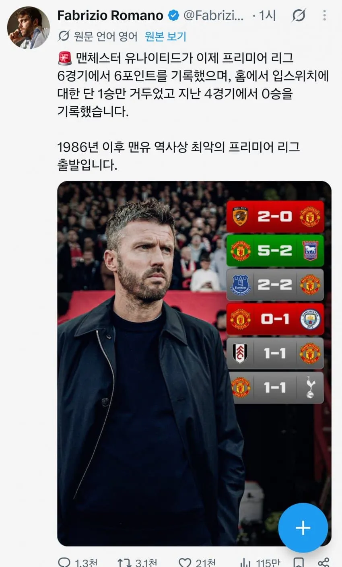Image resolution: width=342 pixels, height=567 pixels.
Task: View post analytics bar chart icon
Action: coord(245,562)
